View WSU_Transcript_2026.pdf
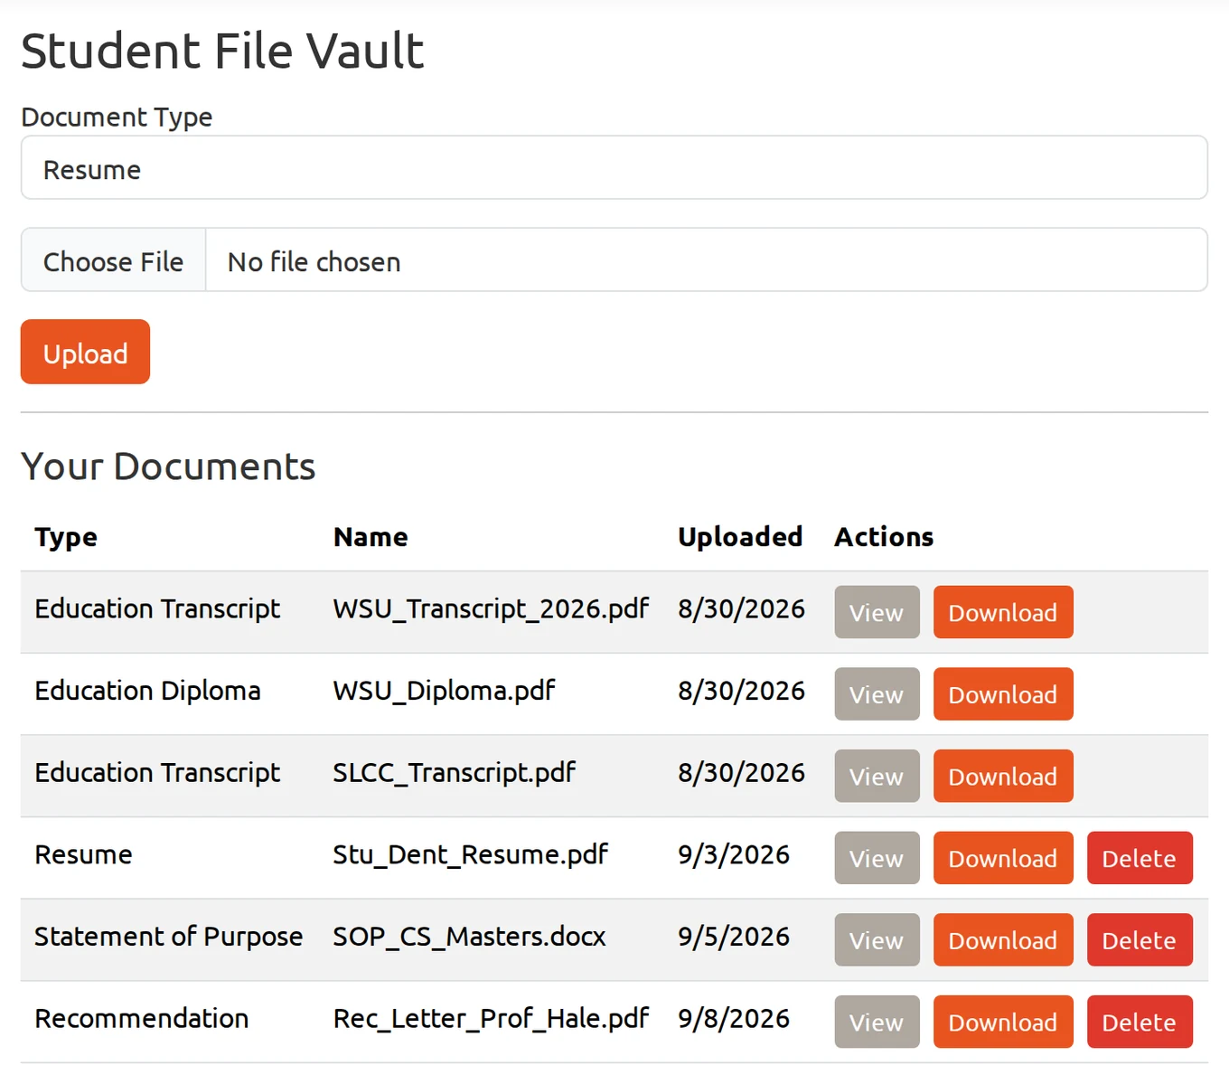Viewport: 1229px width, 1084px height. tap(877, 612)
